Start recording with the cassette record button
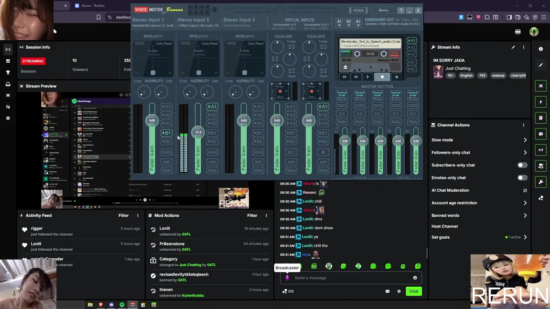The width and height of the screenshot is (550, 309). (x=396, y=77)
